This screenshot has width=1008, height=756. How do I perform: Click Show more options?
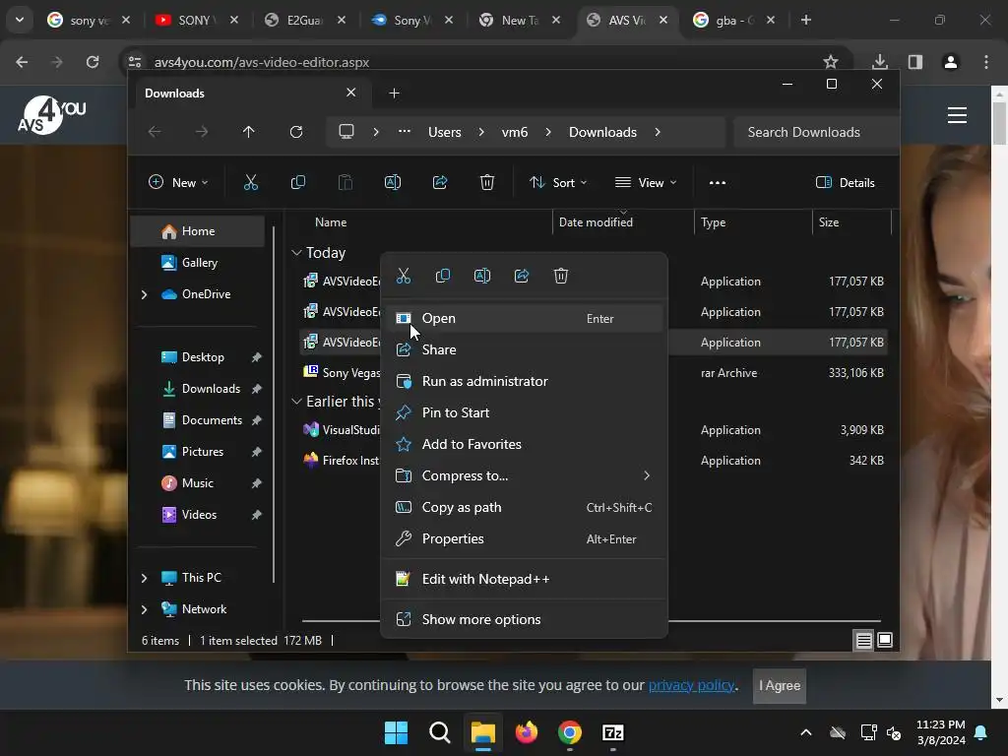click(x=524, y=620)
